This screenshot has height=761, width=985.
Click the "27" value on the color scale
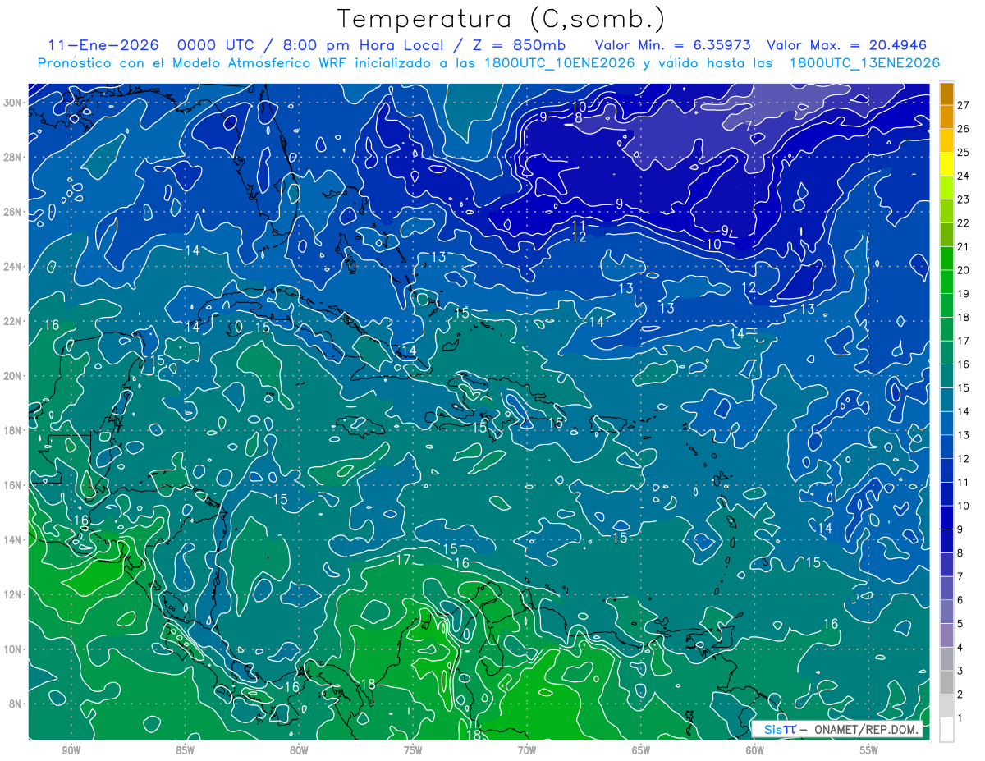(963, 105)
